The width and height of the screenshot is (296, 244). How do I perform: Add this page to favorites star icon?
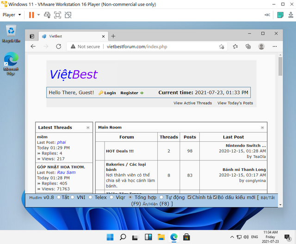pos(222,47)
